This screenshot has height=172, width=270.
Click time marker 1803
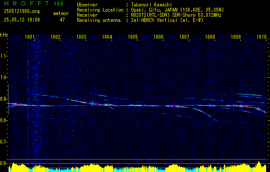[81, 37]
